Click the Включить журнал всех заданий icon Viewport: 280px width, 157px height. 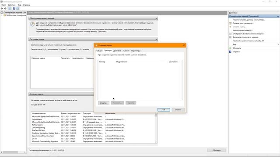tap(231, 37)
